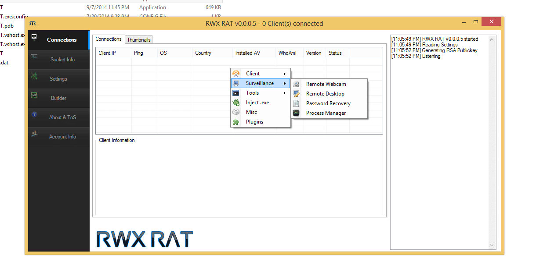The image size is (536, 280).
Task: Click the Account Info icon in the sidebar
Action: click(x=34, y=134)
